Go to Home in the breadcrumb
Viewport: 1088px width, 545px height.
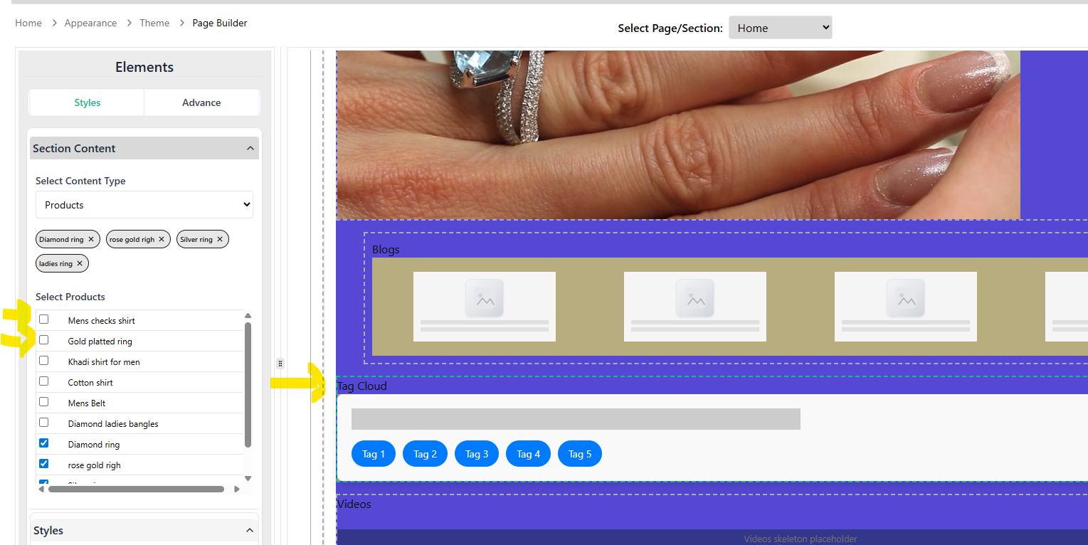coord(28,23)
